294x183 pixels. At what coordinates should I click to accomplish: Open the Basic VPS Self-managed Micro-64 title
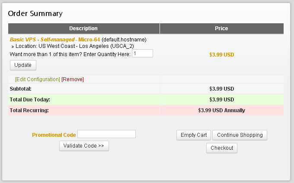pyautogui.click(x=55, y=40)
